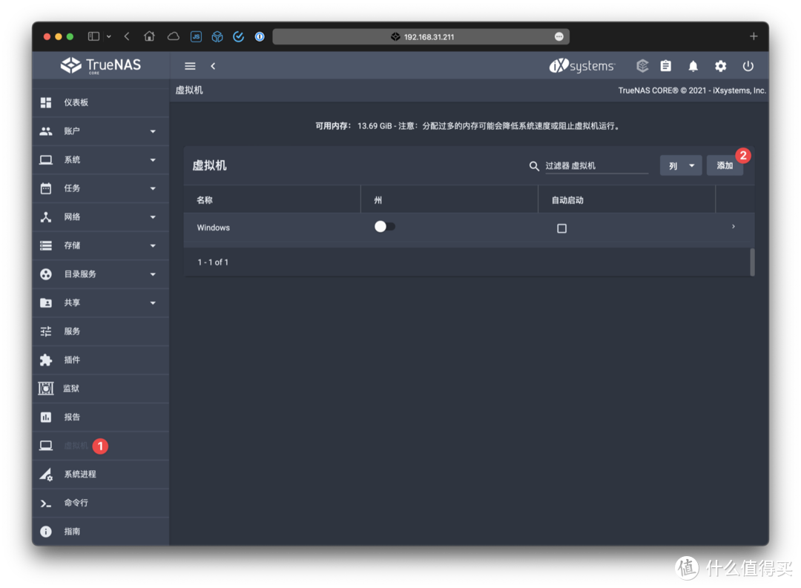Toggle the browser sidebar panel icon

click(93, 36)
